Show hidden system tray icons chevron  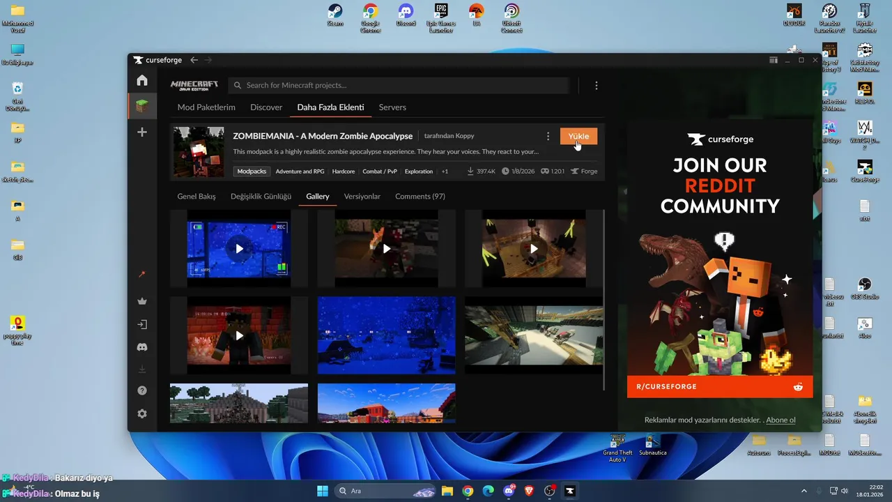click(803, 491)
